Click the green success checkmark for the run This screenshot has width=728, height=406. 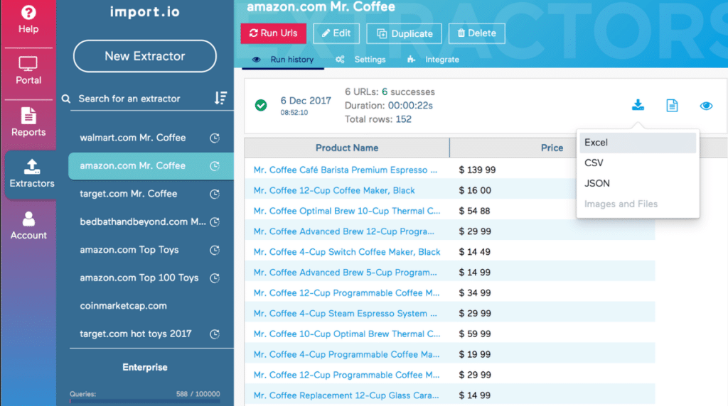261,106
